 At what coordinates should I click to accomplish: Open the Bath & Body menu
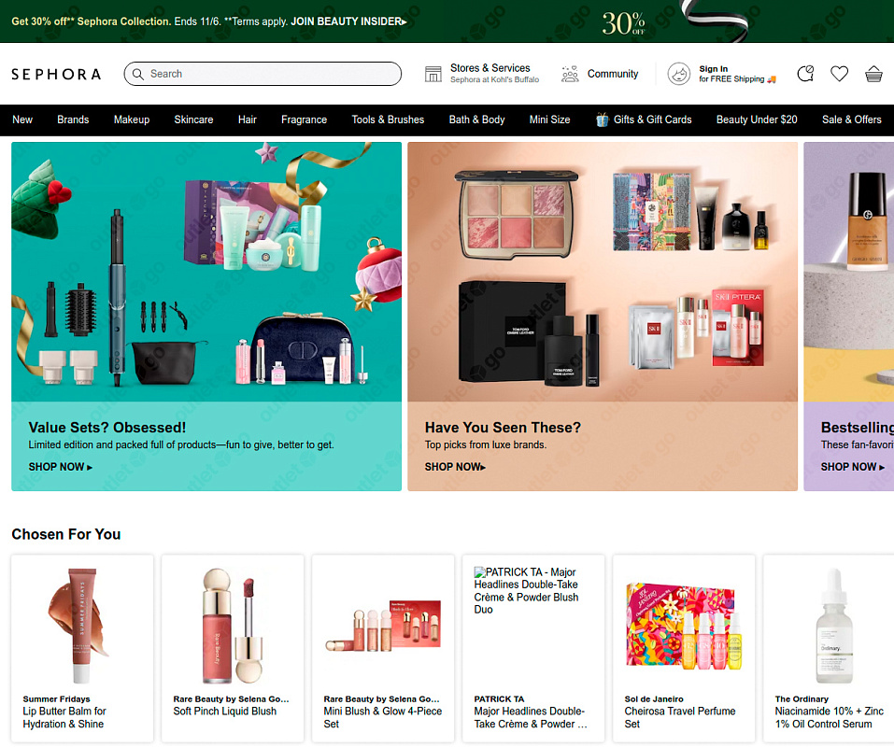point(476,120)
